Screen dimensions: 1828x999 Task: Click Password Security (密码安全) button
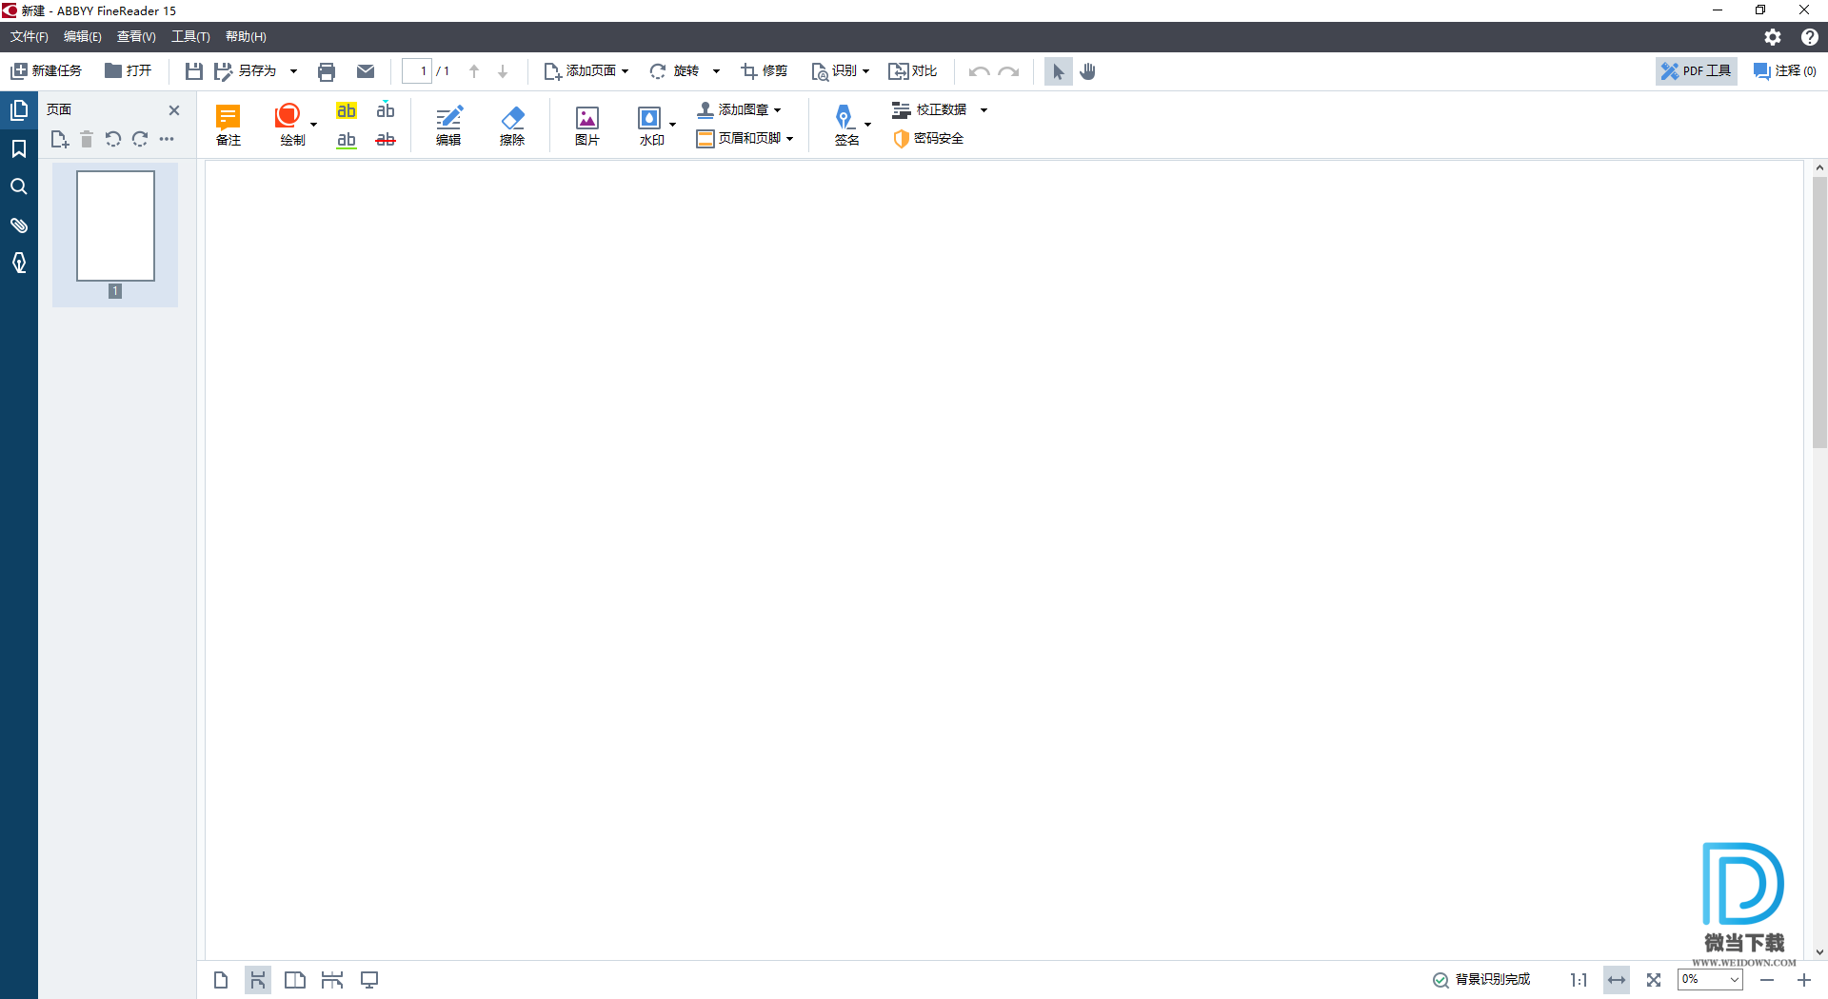pos(928,139)
